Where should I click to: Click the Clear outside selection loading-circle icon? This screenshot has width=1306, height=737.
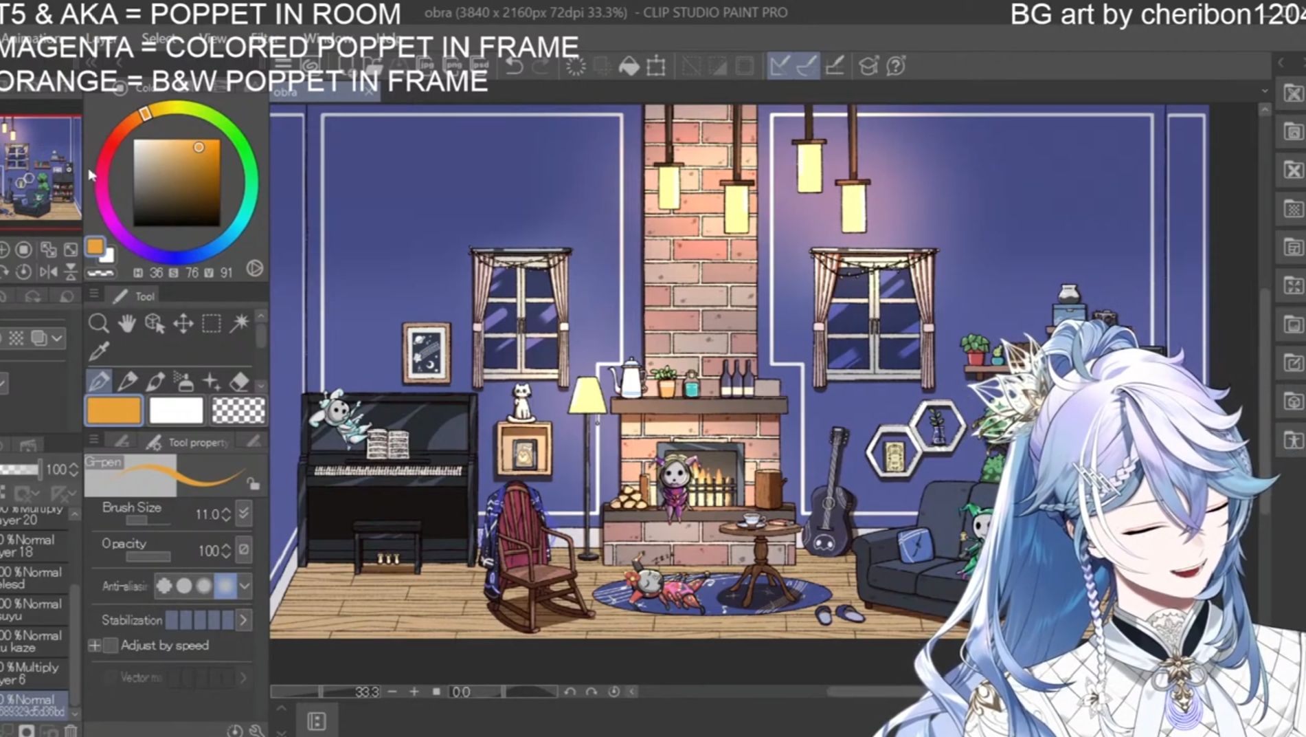(575, 66)
